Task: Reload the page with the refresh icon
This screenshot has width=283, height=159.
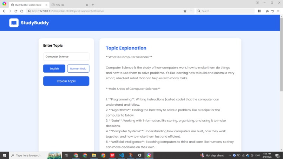Action: point(16,11)
